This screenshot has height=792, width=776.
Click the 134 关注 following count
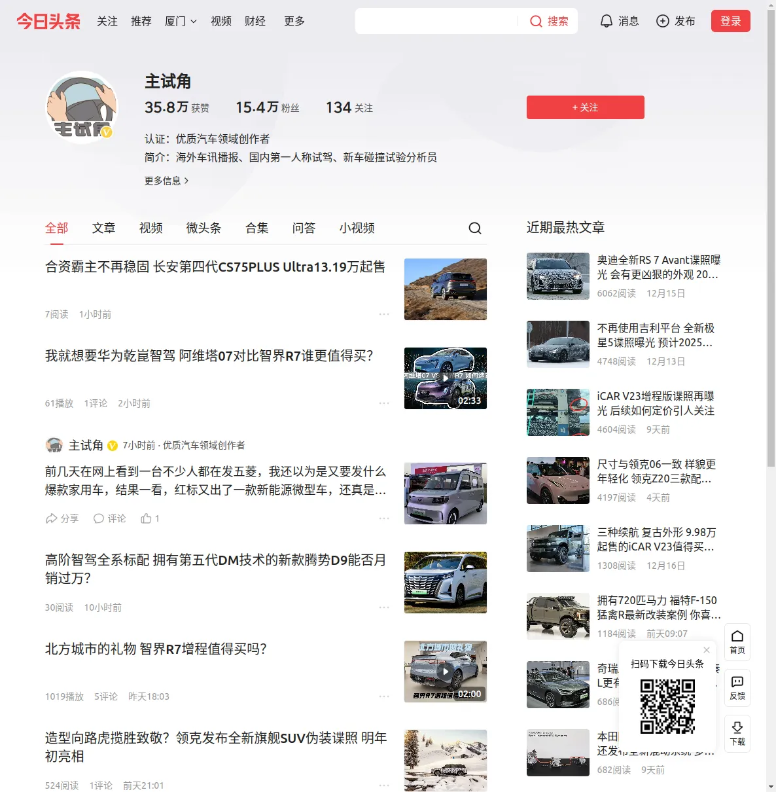pos(349,107)
